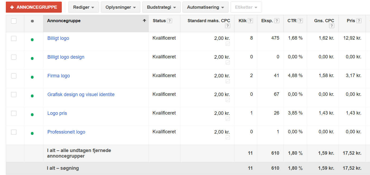Open the Professionelt logo ad group link

pos(66,132)
